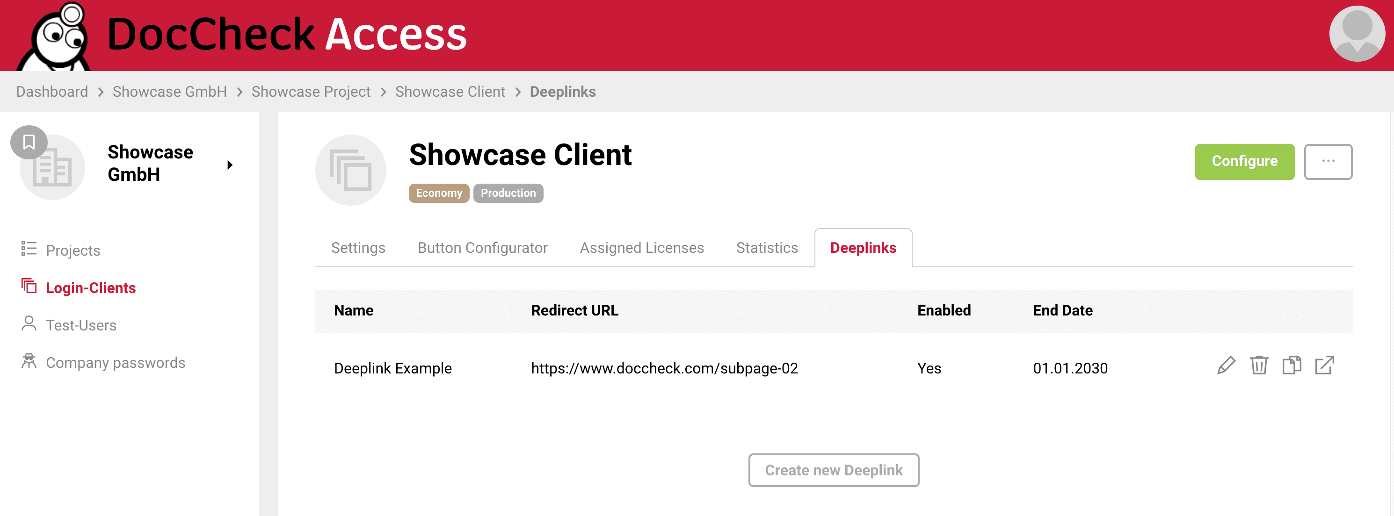Click Create new Deeplink button
The height and width of the screenshot is (516, 1394).
tap(834, 470)
